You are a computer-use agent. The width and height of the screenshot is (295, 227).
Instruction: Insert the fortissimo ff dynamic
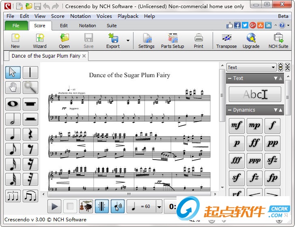click(x=254, y=143)
